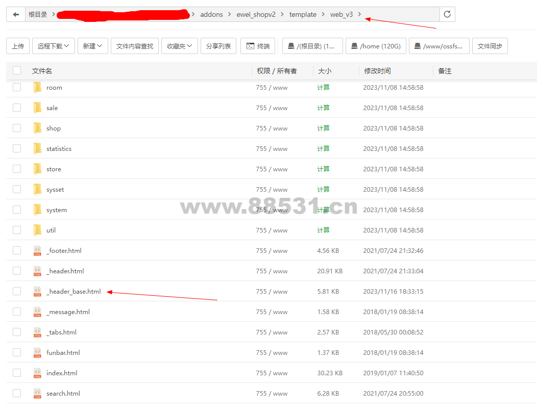Image resolution: width=537 pixels, height=412 pixels.
Task: Check the box for _footer.html
Action: [x=17, y=250]
